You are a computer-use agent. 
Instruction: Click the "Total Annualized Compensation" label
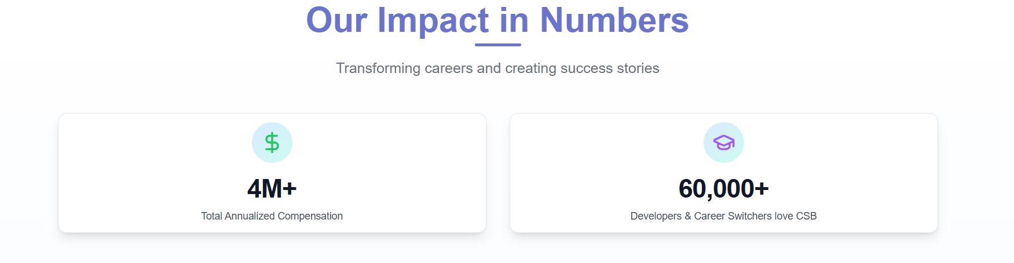tap(272, 216)
